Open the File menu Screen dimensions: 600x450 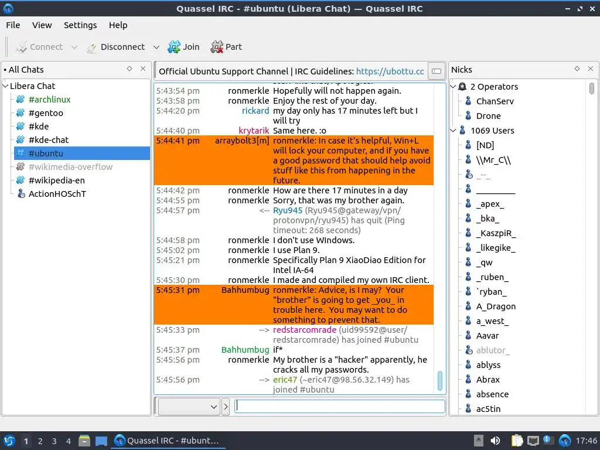pyautogui.click(x=13, y=25)
